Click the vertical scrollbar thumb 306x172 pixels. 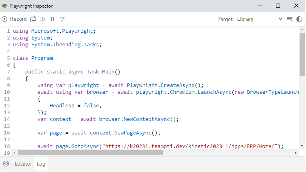point(302,54)
